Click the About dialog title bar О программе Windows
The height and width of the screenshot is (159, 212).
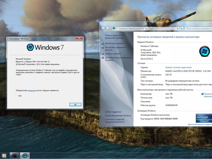41,39
